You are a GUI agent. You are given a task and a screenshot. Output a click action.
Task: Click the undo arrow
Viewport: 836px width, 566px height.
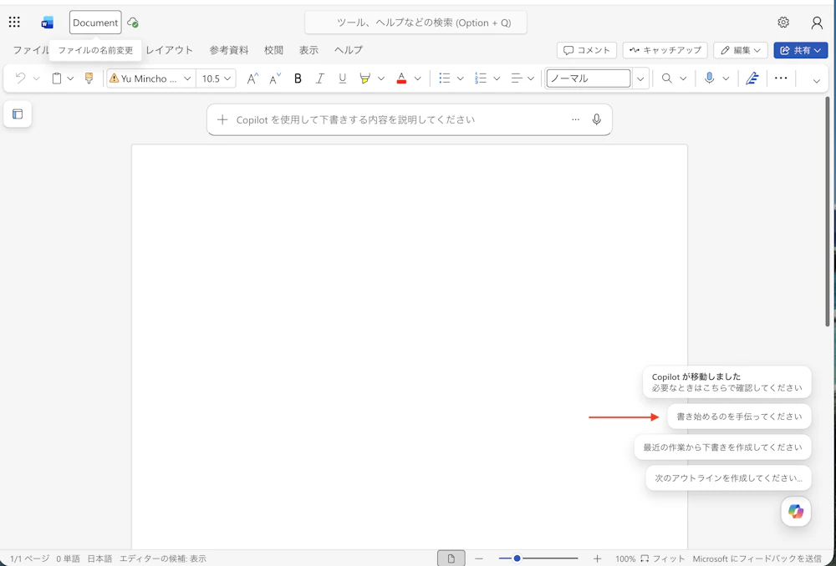(20, 78)
